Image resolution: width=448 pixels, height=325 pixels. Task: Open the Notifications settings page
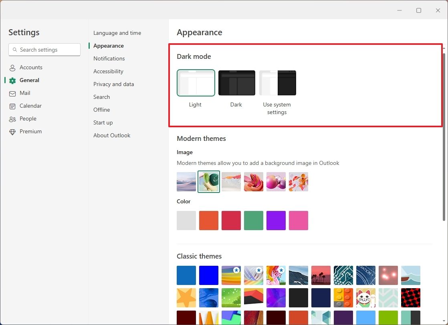(109, 58)
